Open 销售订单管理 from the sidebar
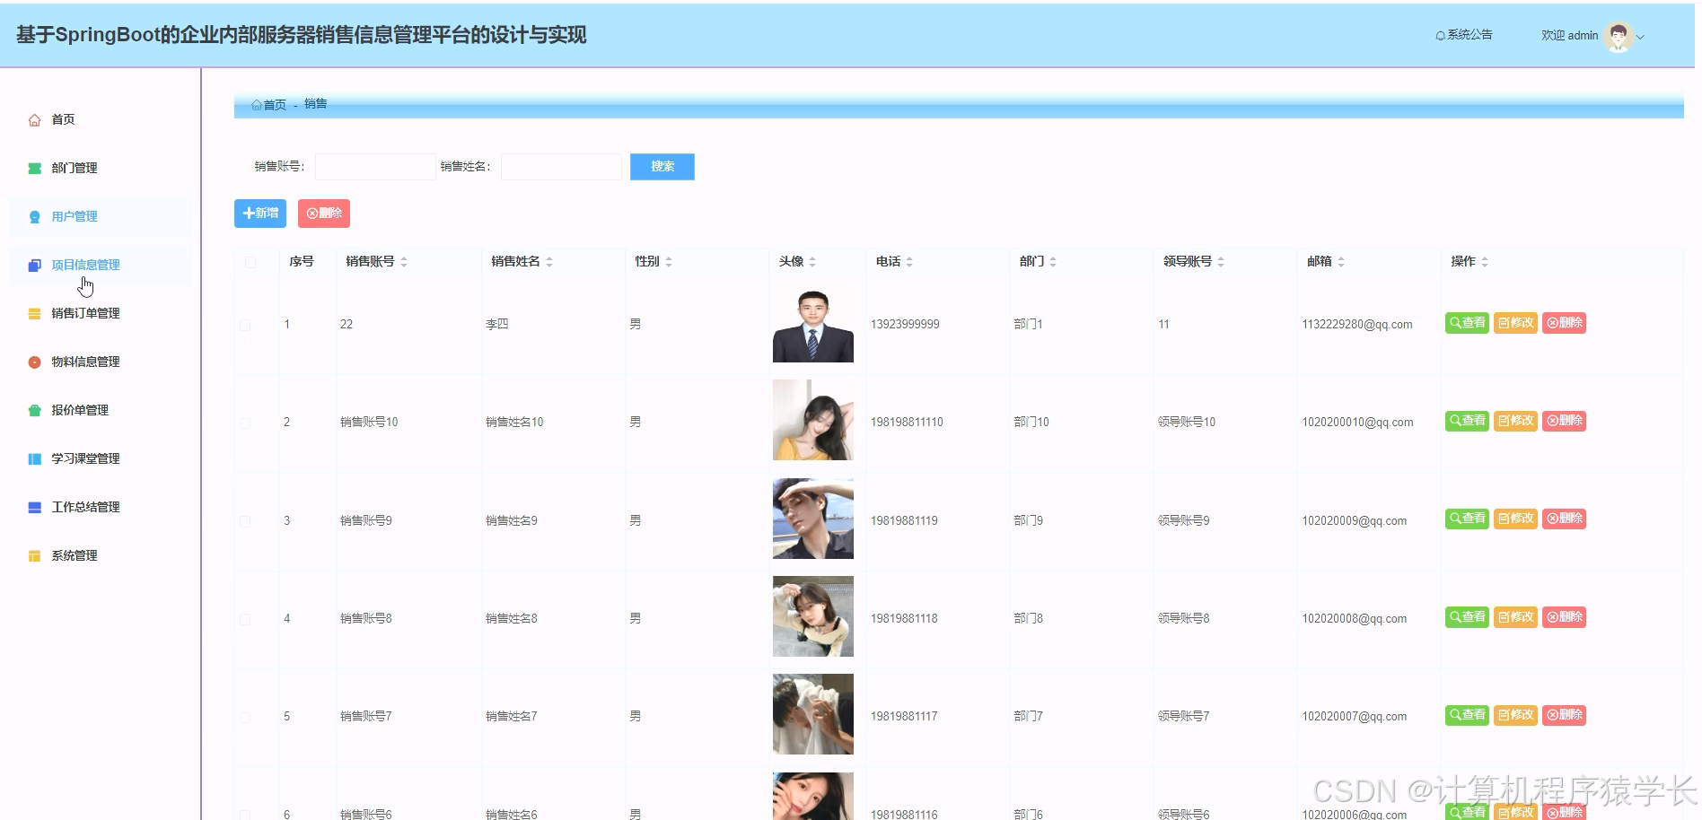1702x820 pixels. click(x=34, y=313)
